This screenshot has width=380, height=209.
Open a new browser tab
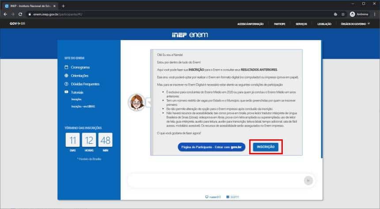pos(63,6)
